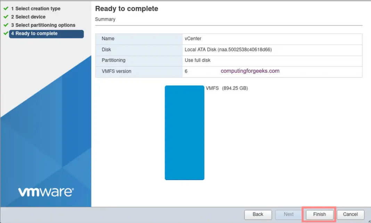Return to the "Select creation type" step

[36, 8]
